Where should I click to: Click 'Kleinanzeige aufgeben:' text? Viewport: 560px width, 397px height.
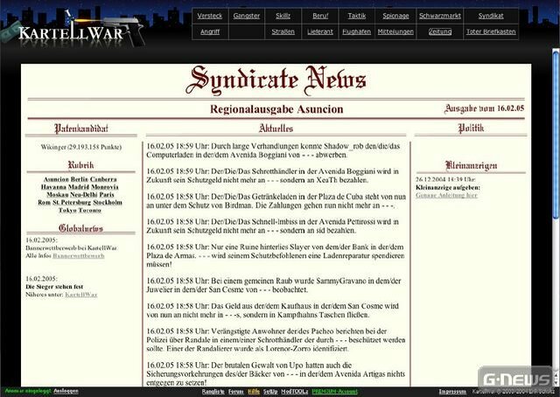448,187
